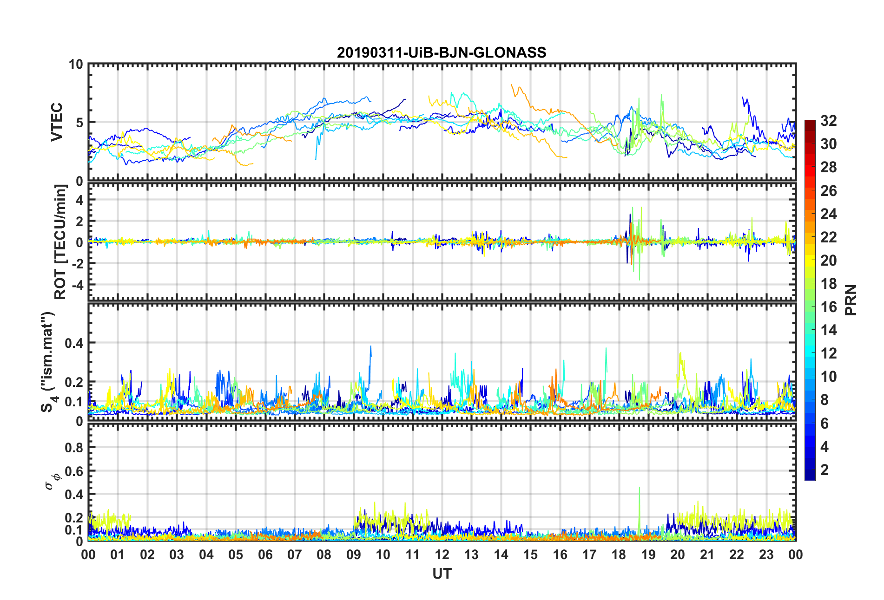Click colorbar tick label 16

(x=829, y=307)
